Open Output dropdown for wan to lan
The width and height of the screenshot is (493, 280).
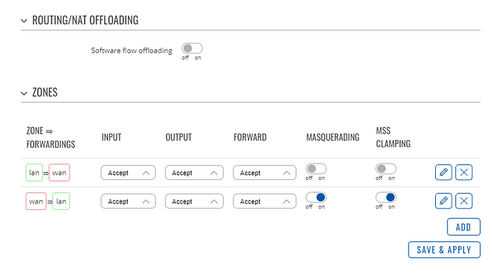pyautogui.click(x=194, y=201)
